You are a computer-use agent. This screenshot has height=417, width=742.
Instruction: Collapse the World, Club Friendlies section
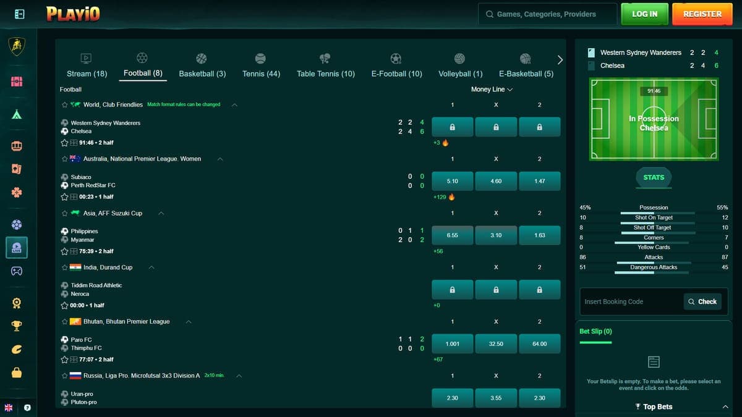point(234,105)
